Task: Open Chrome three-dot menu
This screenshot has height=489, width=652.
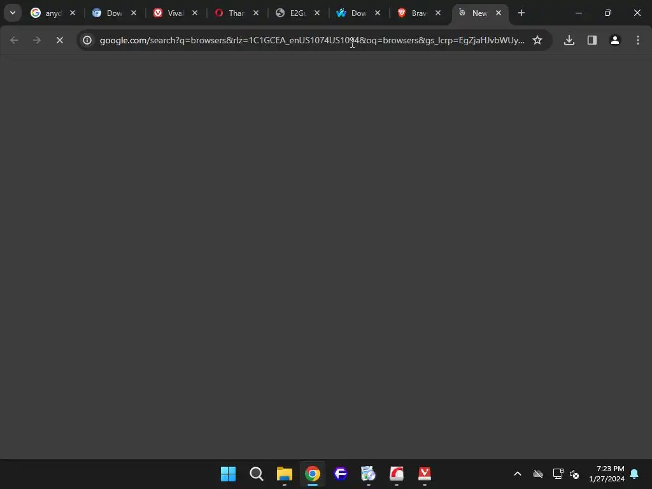Action: tap(638, 40)
